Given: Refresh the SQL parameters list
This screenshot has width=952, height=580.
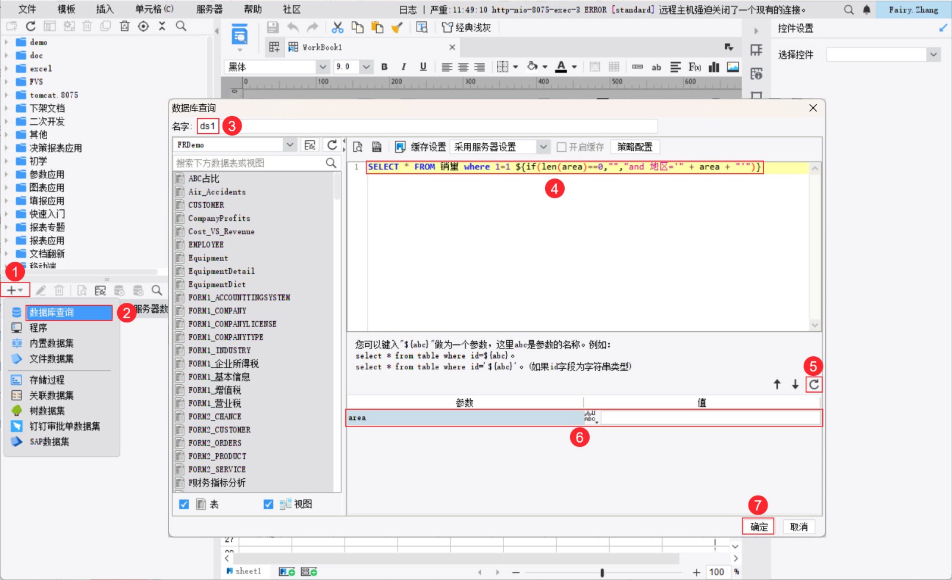Looking at the screenshot, I should click(x=814, y=384).
